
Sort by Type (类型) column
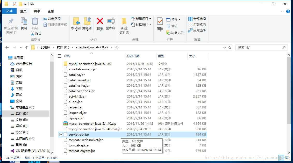[x=161, y=56]
